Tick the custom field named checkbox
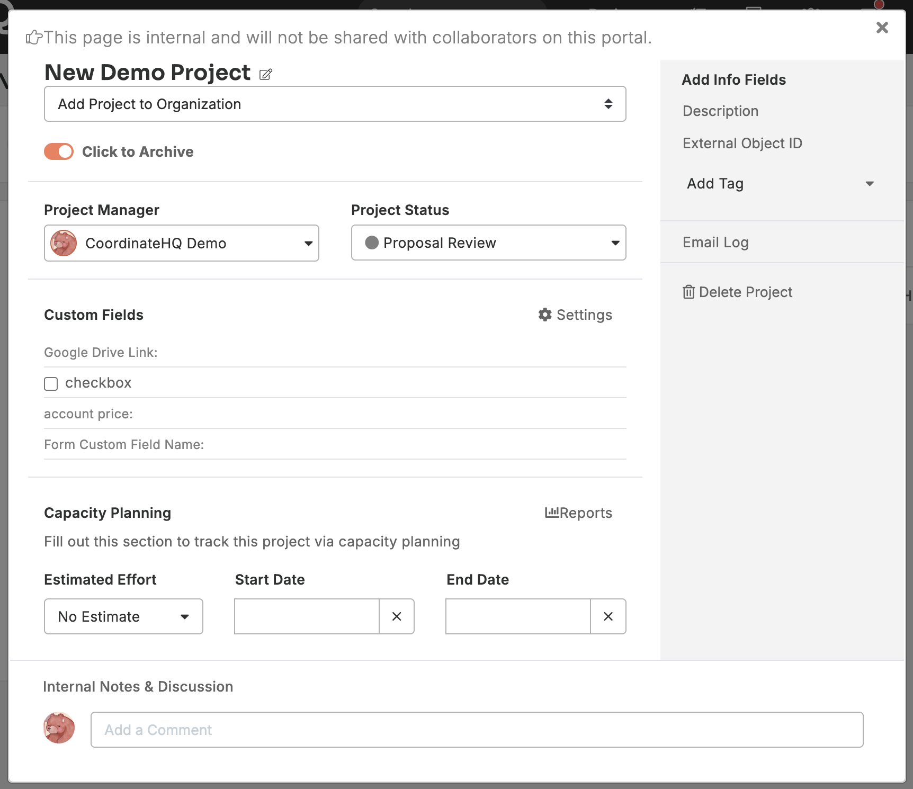The width and height of the screenshot is (913, 789). 51,383
